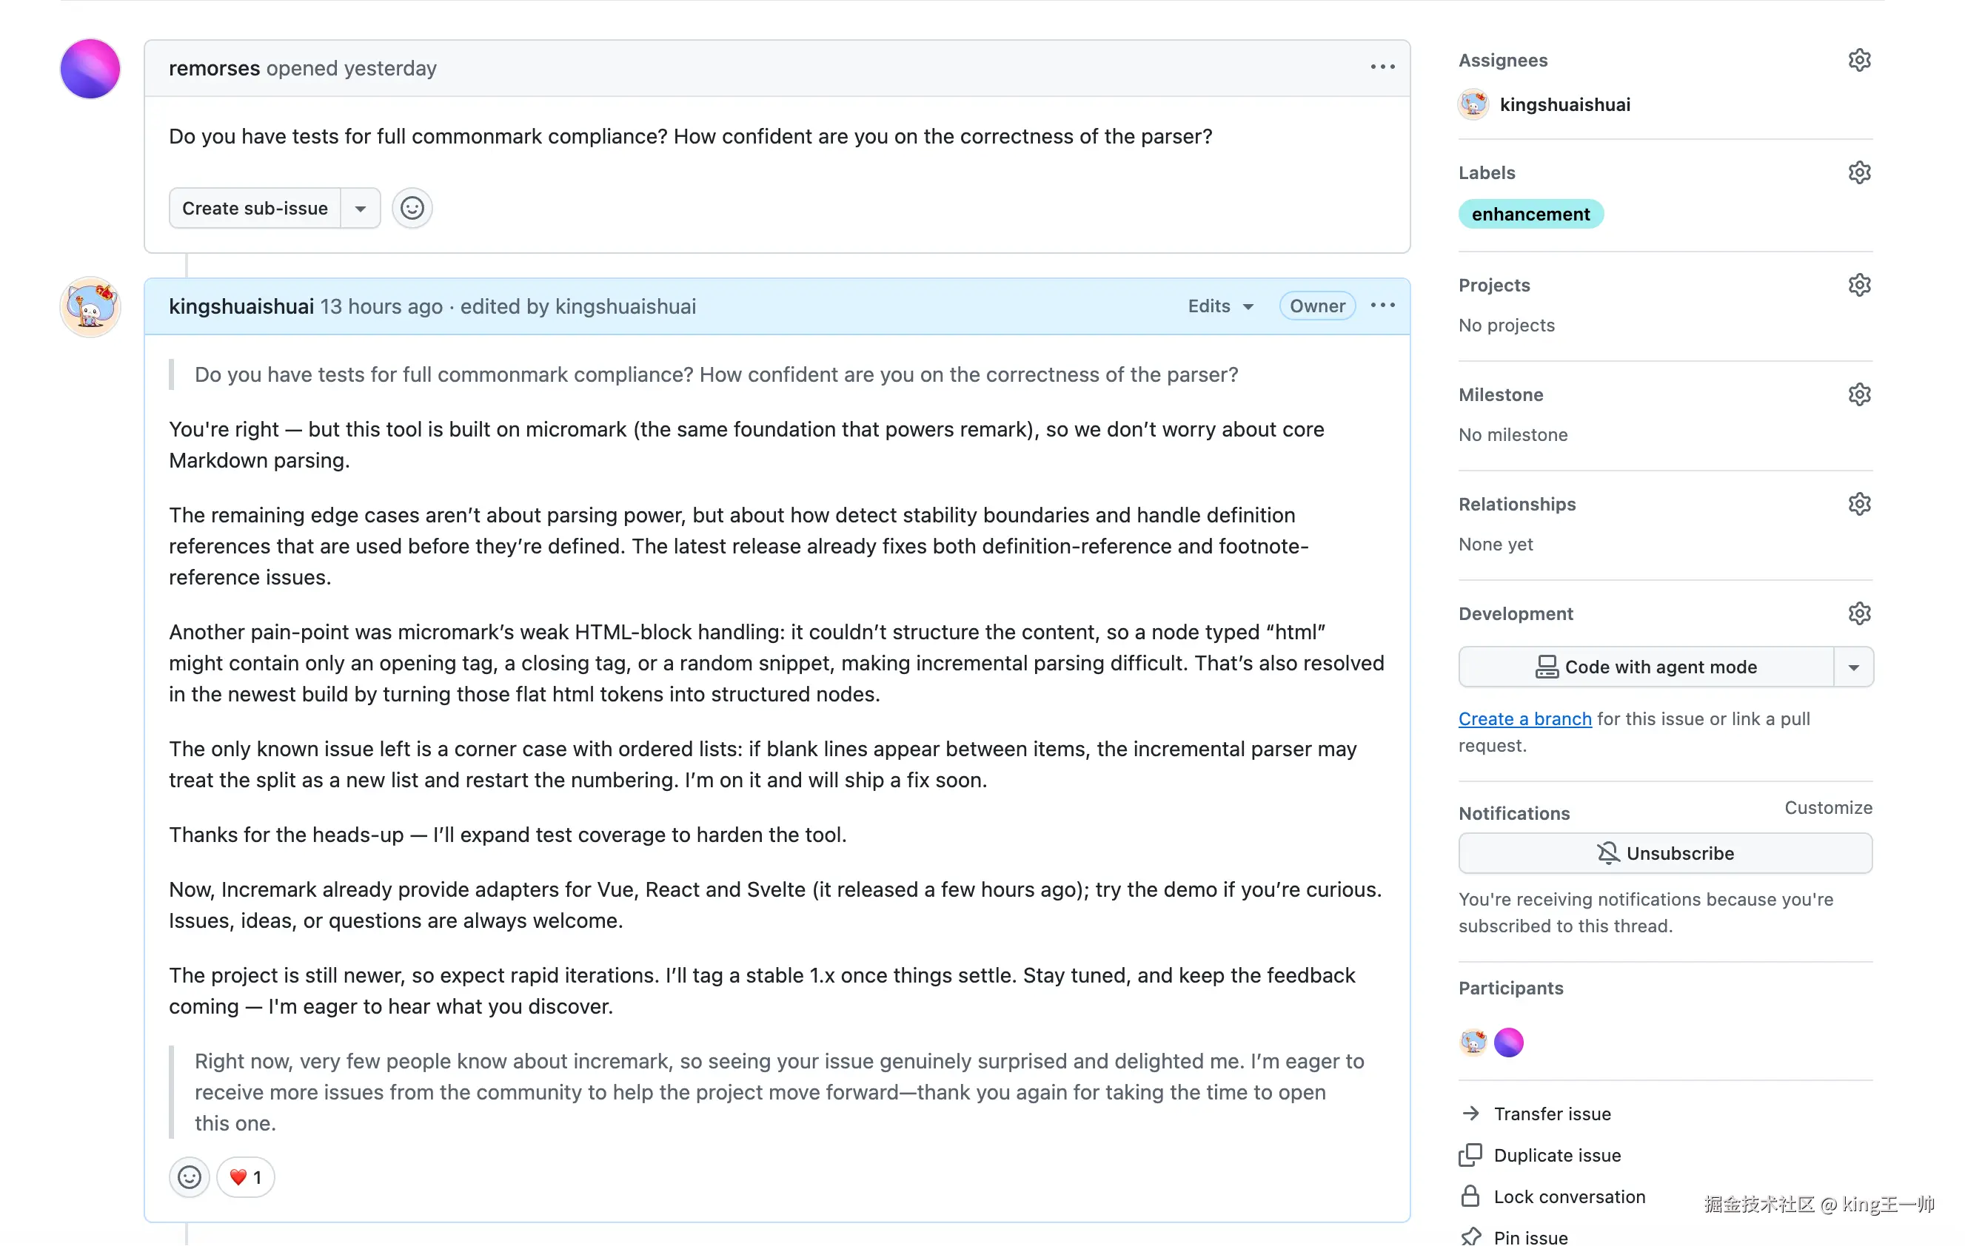Screen dimensions: 1965x1246
Task: Select Transfer issue from sidebar
Action: click(x=1551, y=1113)
